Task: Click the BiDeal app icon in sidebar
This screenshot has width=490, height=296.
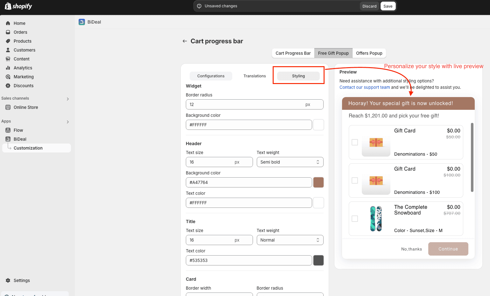Action: tap(8, 139)
